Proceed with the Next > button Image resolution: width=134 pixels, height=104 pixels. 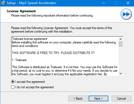[x=98, y=99]
